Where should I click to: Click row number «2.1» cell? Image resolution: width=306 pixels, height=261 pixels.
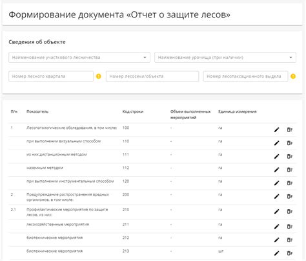[x=13, y=210]
